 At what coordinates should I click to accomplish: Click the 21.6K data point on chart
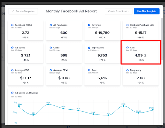coord(93,114)
